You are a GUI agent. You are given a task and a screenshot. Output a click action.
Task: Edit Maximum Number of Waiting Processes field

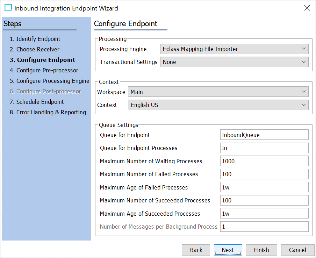(x=264, y=161)
